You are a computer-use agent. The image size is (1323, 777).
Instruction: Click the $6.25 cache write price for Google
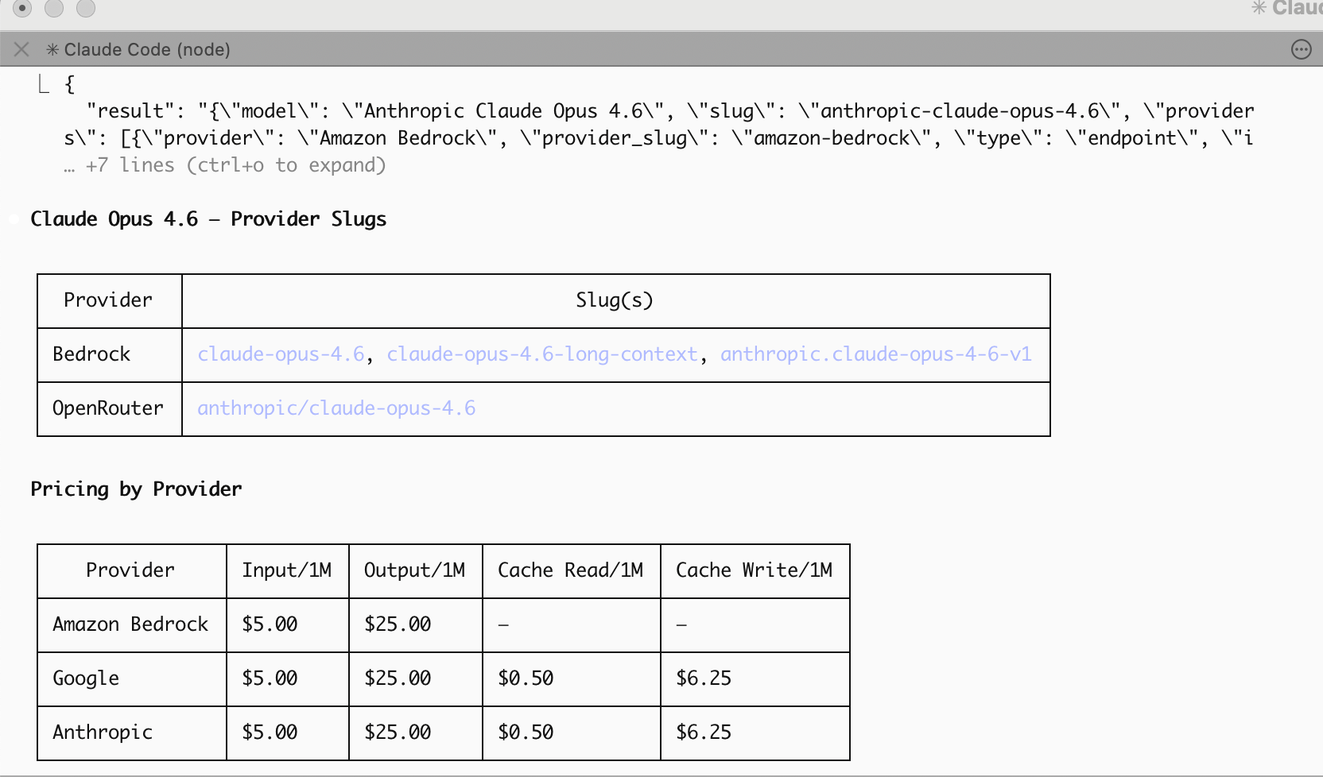click(704, 678)
